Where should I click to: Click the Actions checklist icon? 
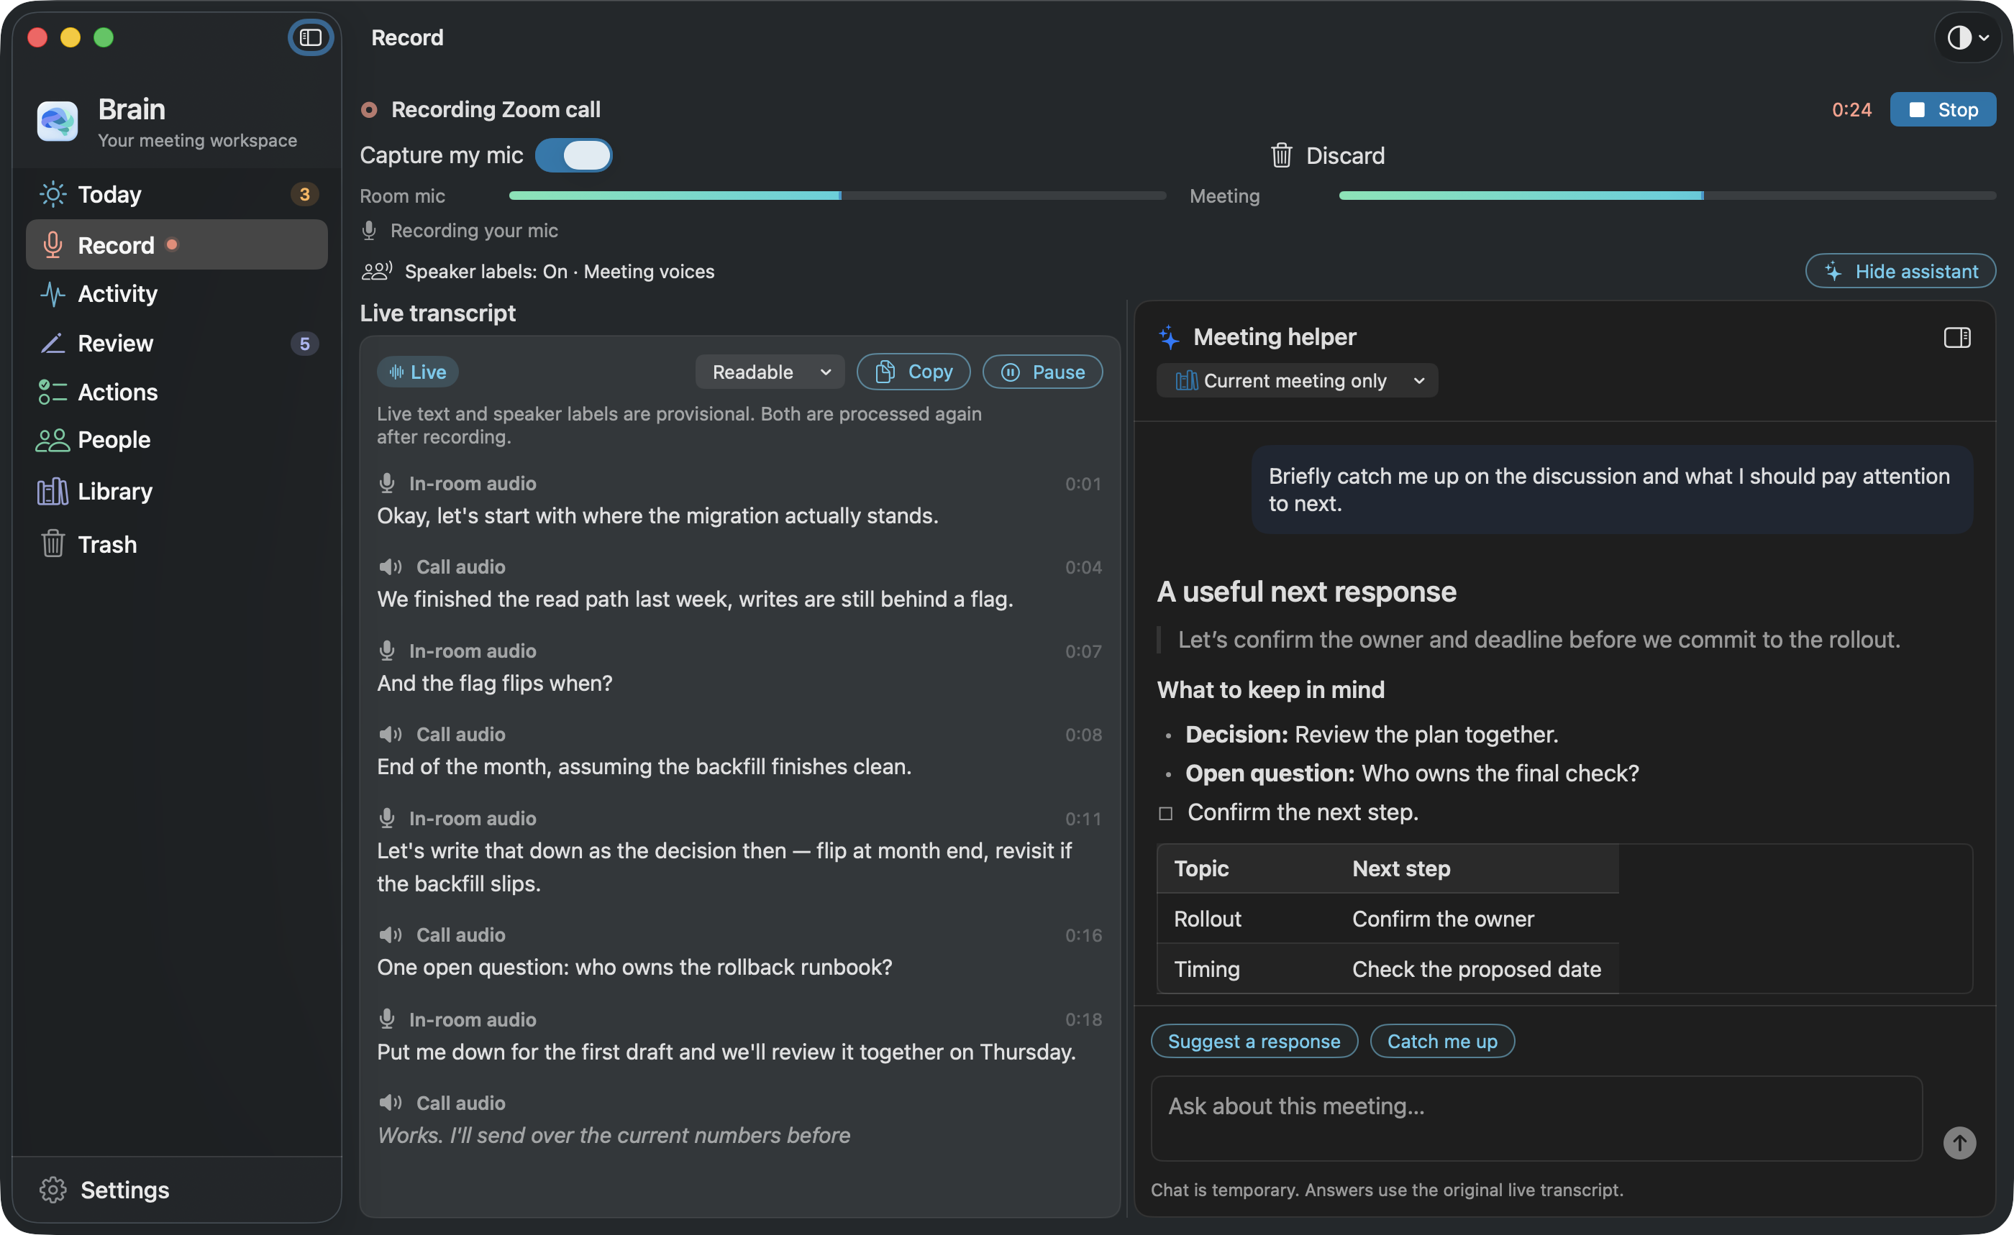tap(53, 392)
